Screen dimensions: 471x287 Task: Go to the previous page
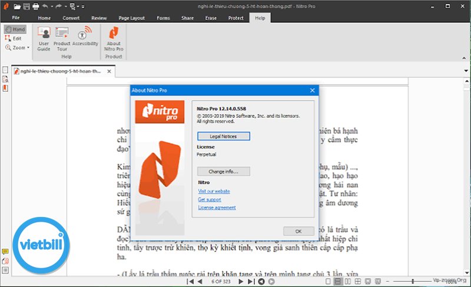(200, 282)
